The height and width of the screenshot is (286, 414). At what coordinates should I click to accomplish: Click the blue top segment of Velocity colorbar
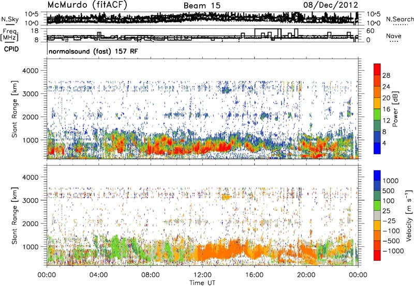(377, 176)
